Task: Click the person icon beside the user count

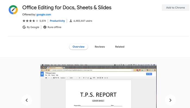Action: tap(71, 21)
